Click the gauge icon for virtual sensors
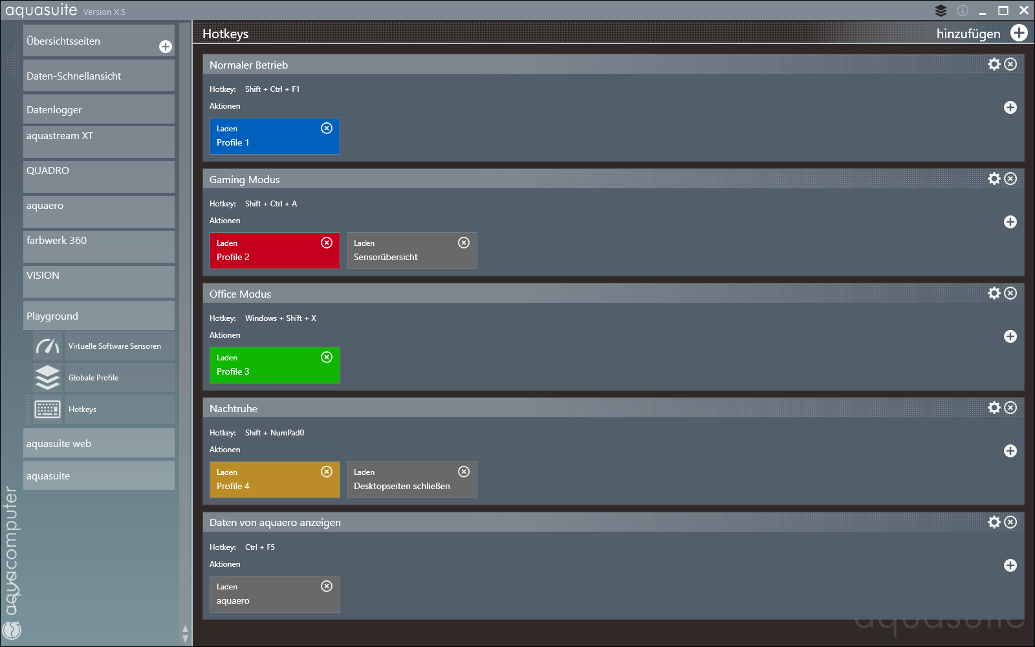The image size is (1035, 647). click(48, 346)
